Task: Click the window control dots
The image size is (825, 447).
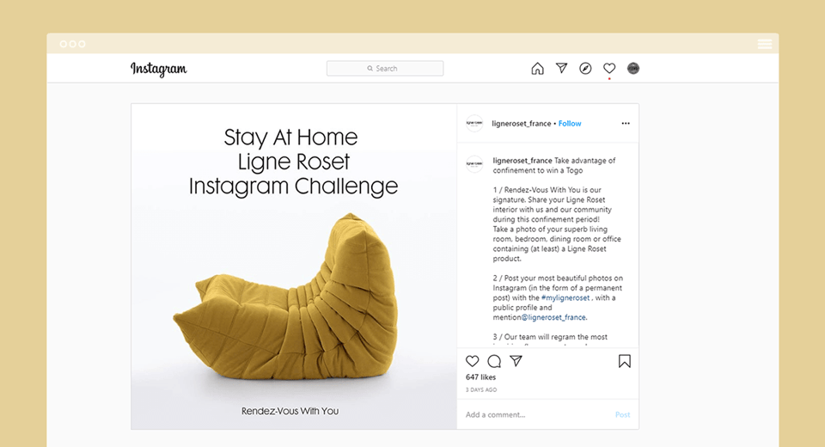Action: point(72,44)
